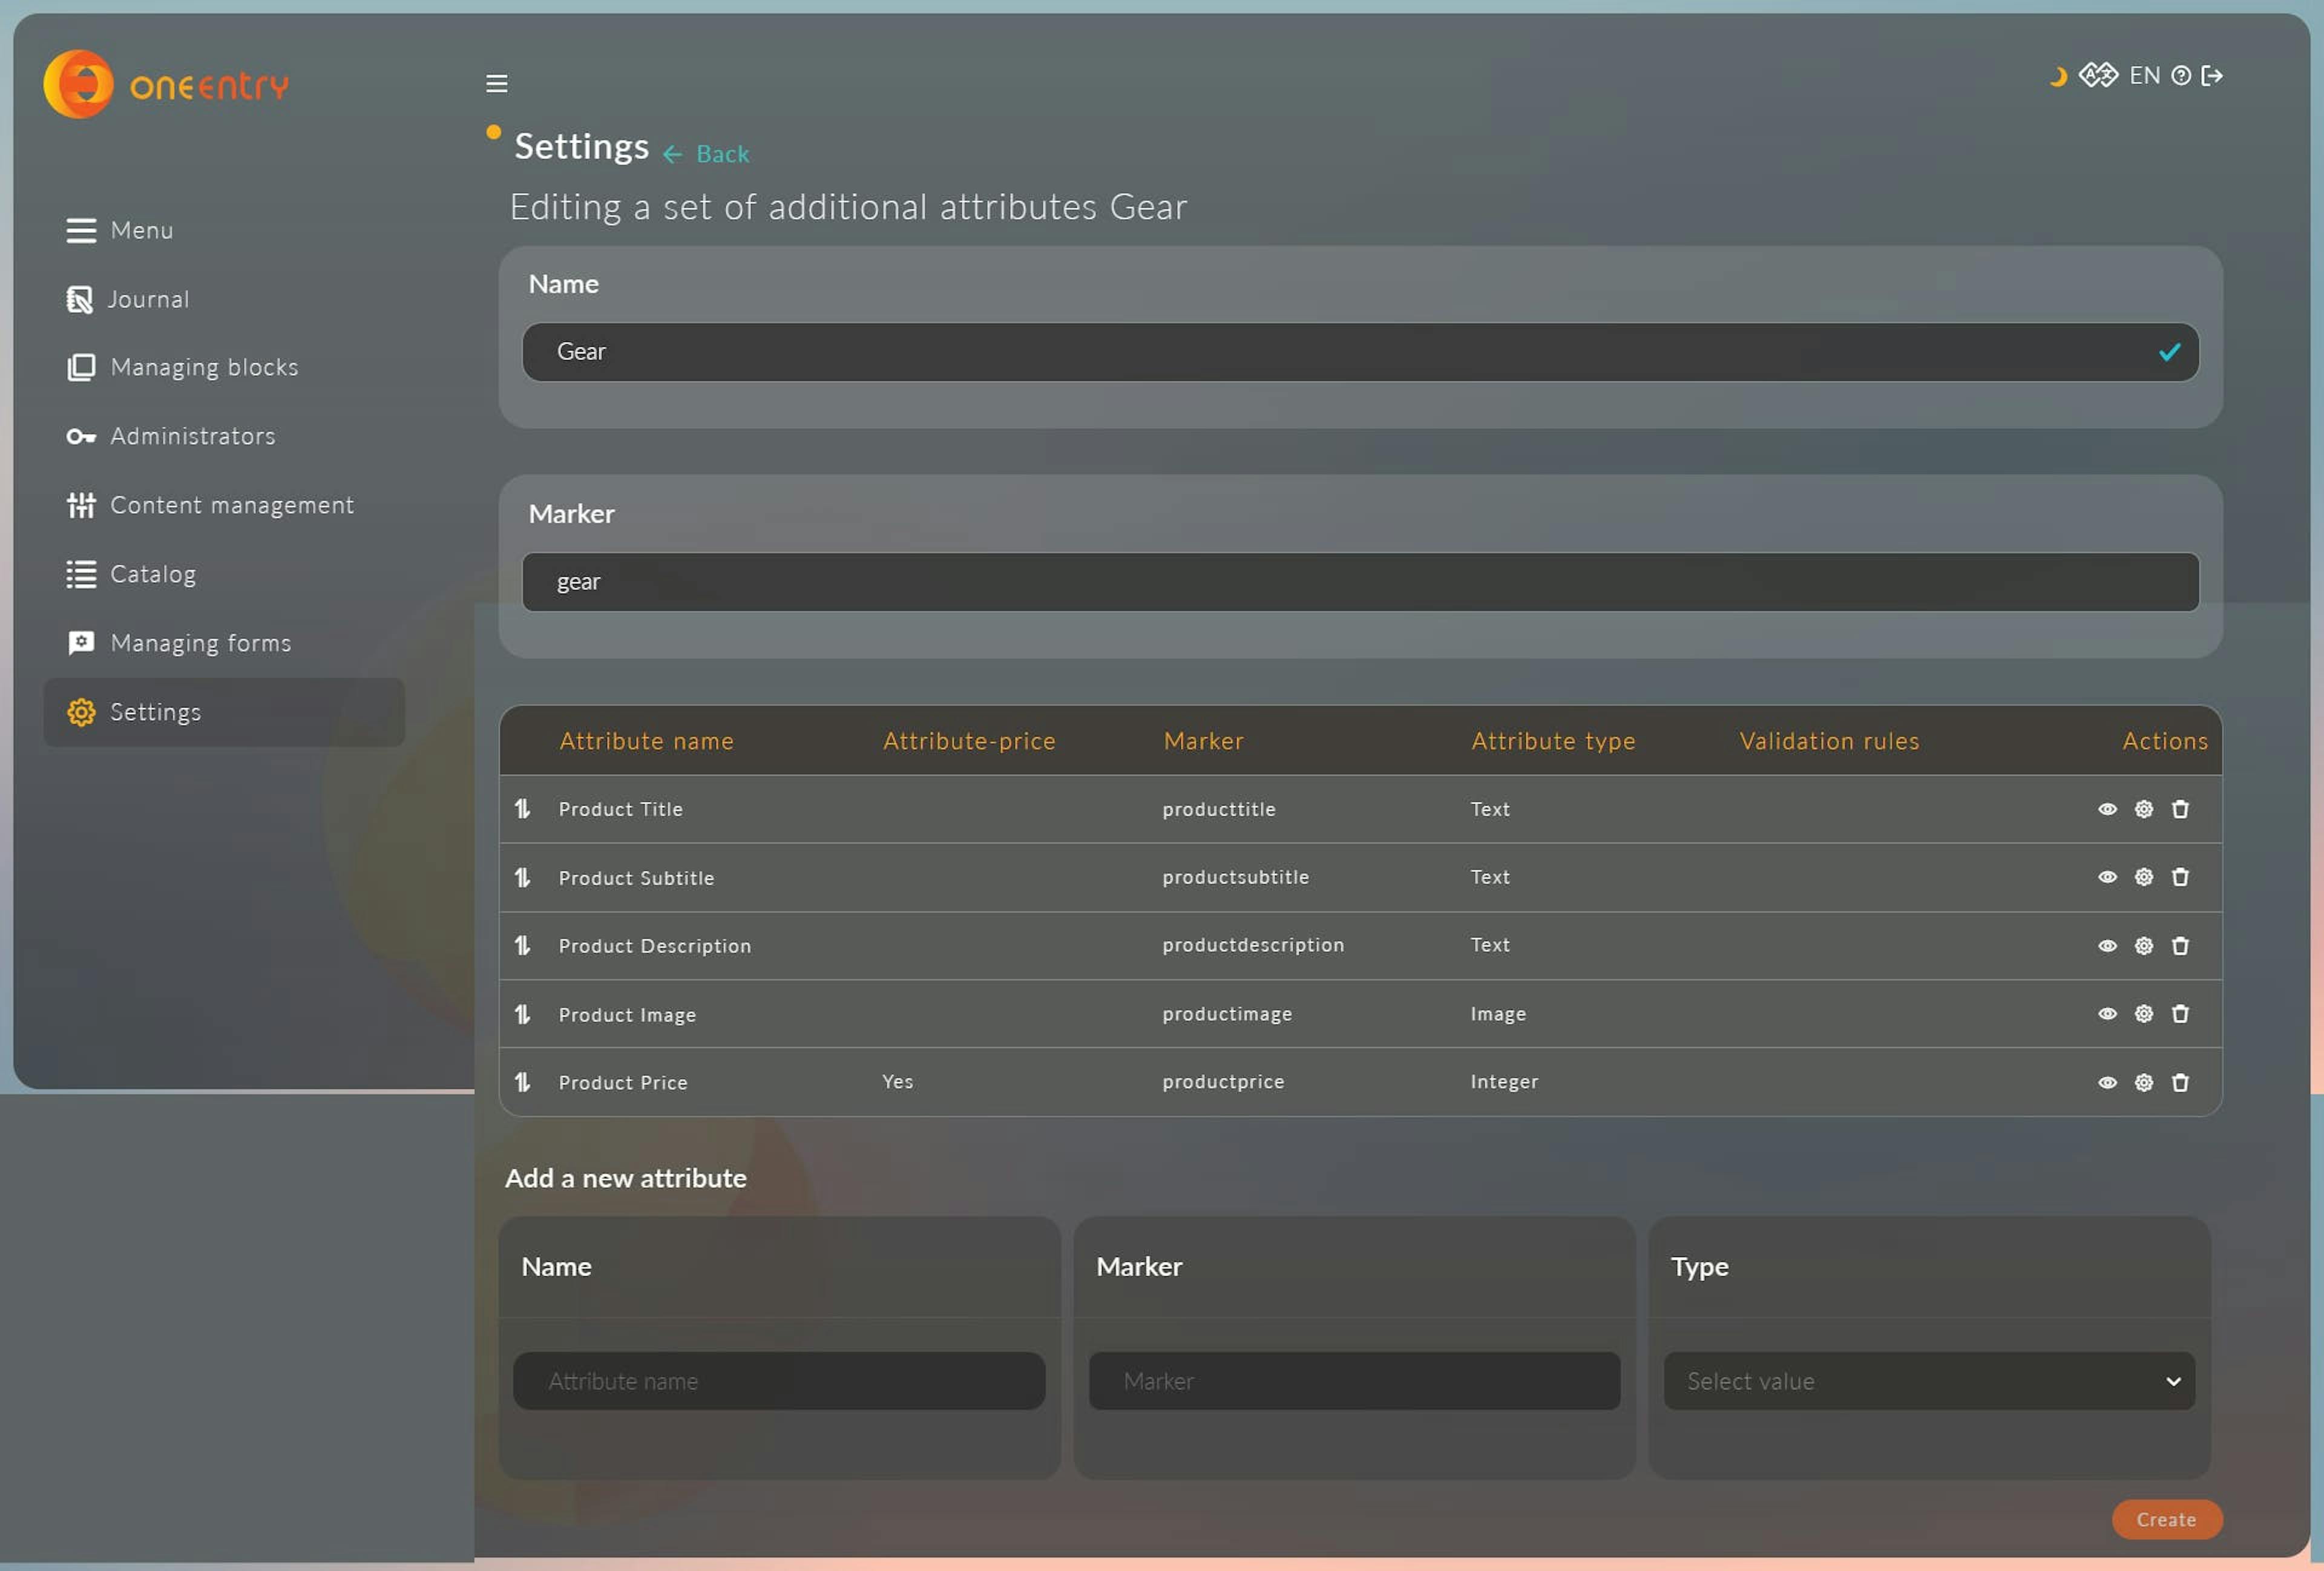Select value from Type dropdown

point(1928,1380)
